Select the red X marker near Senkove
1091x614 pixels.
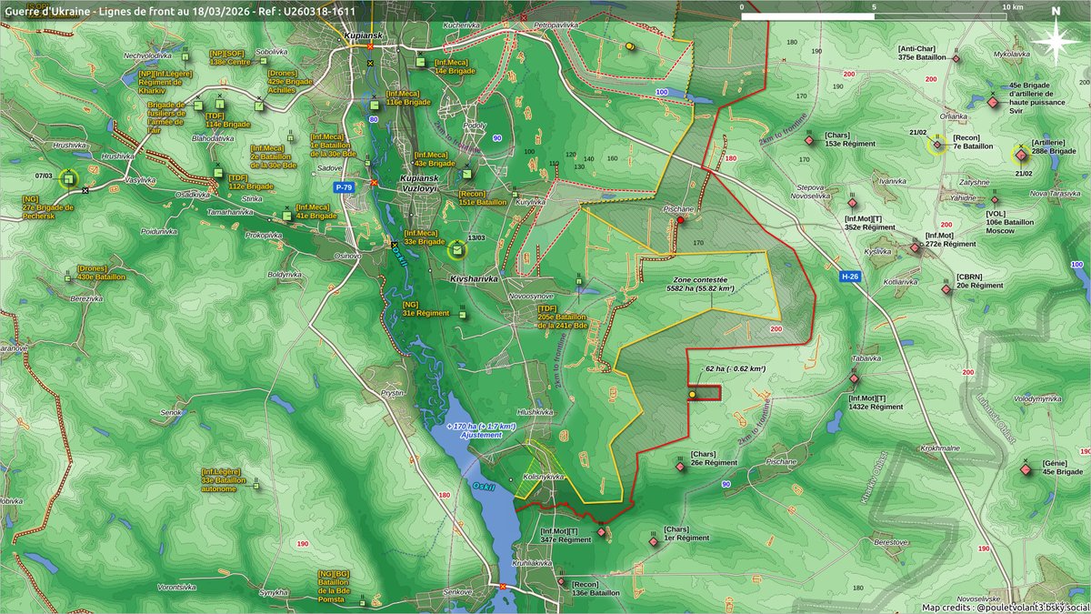[x=502, y=587]
